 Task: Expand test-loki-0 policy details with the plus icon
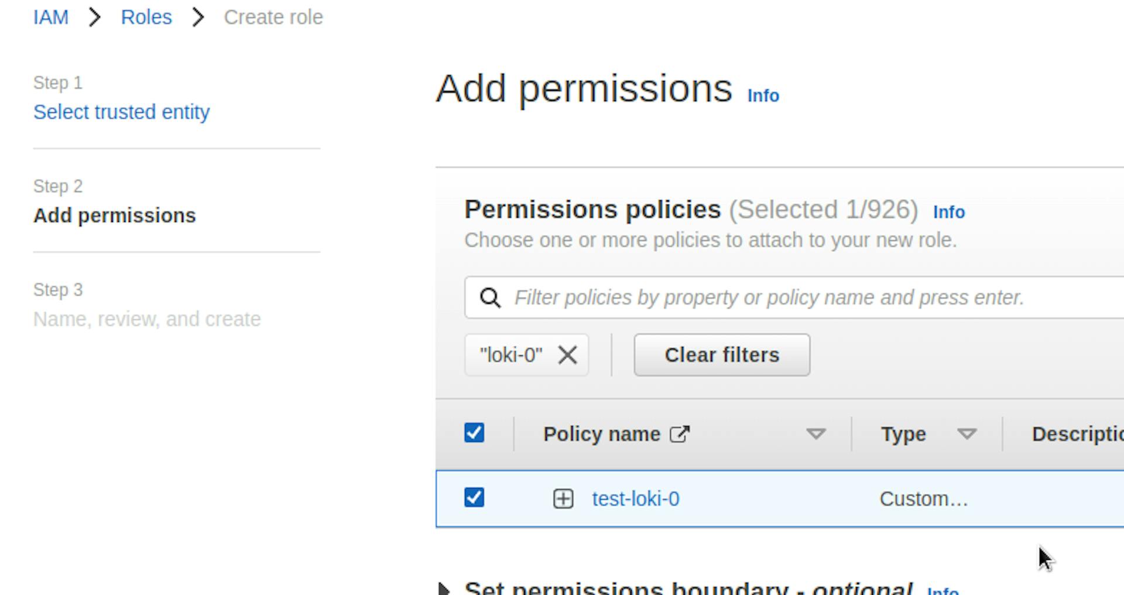[x=563, y=499]
